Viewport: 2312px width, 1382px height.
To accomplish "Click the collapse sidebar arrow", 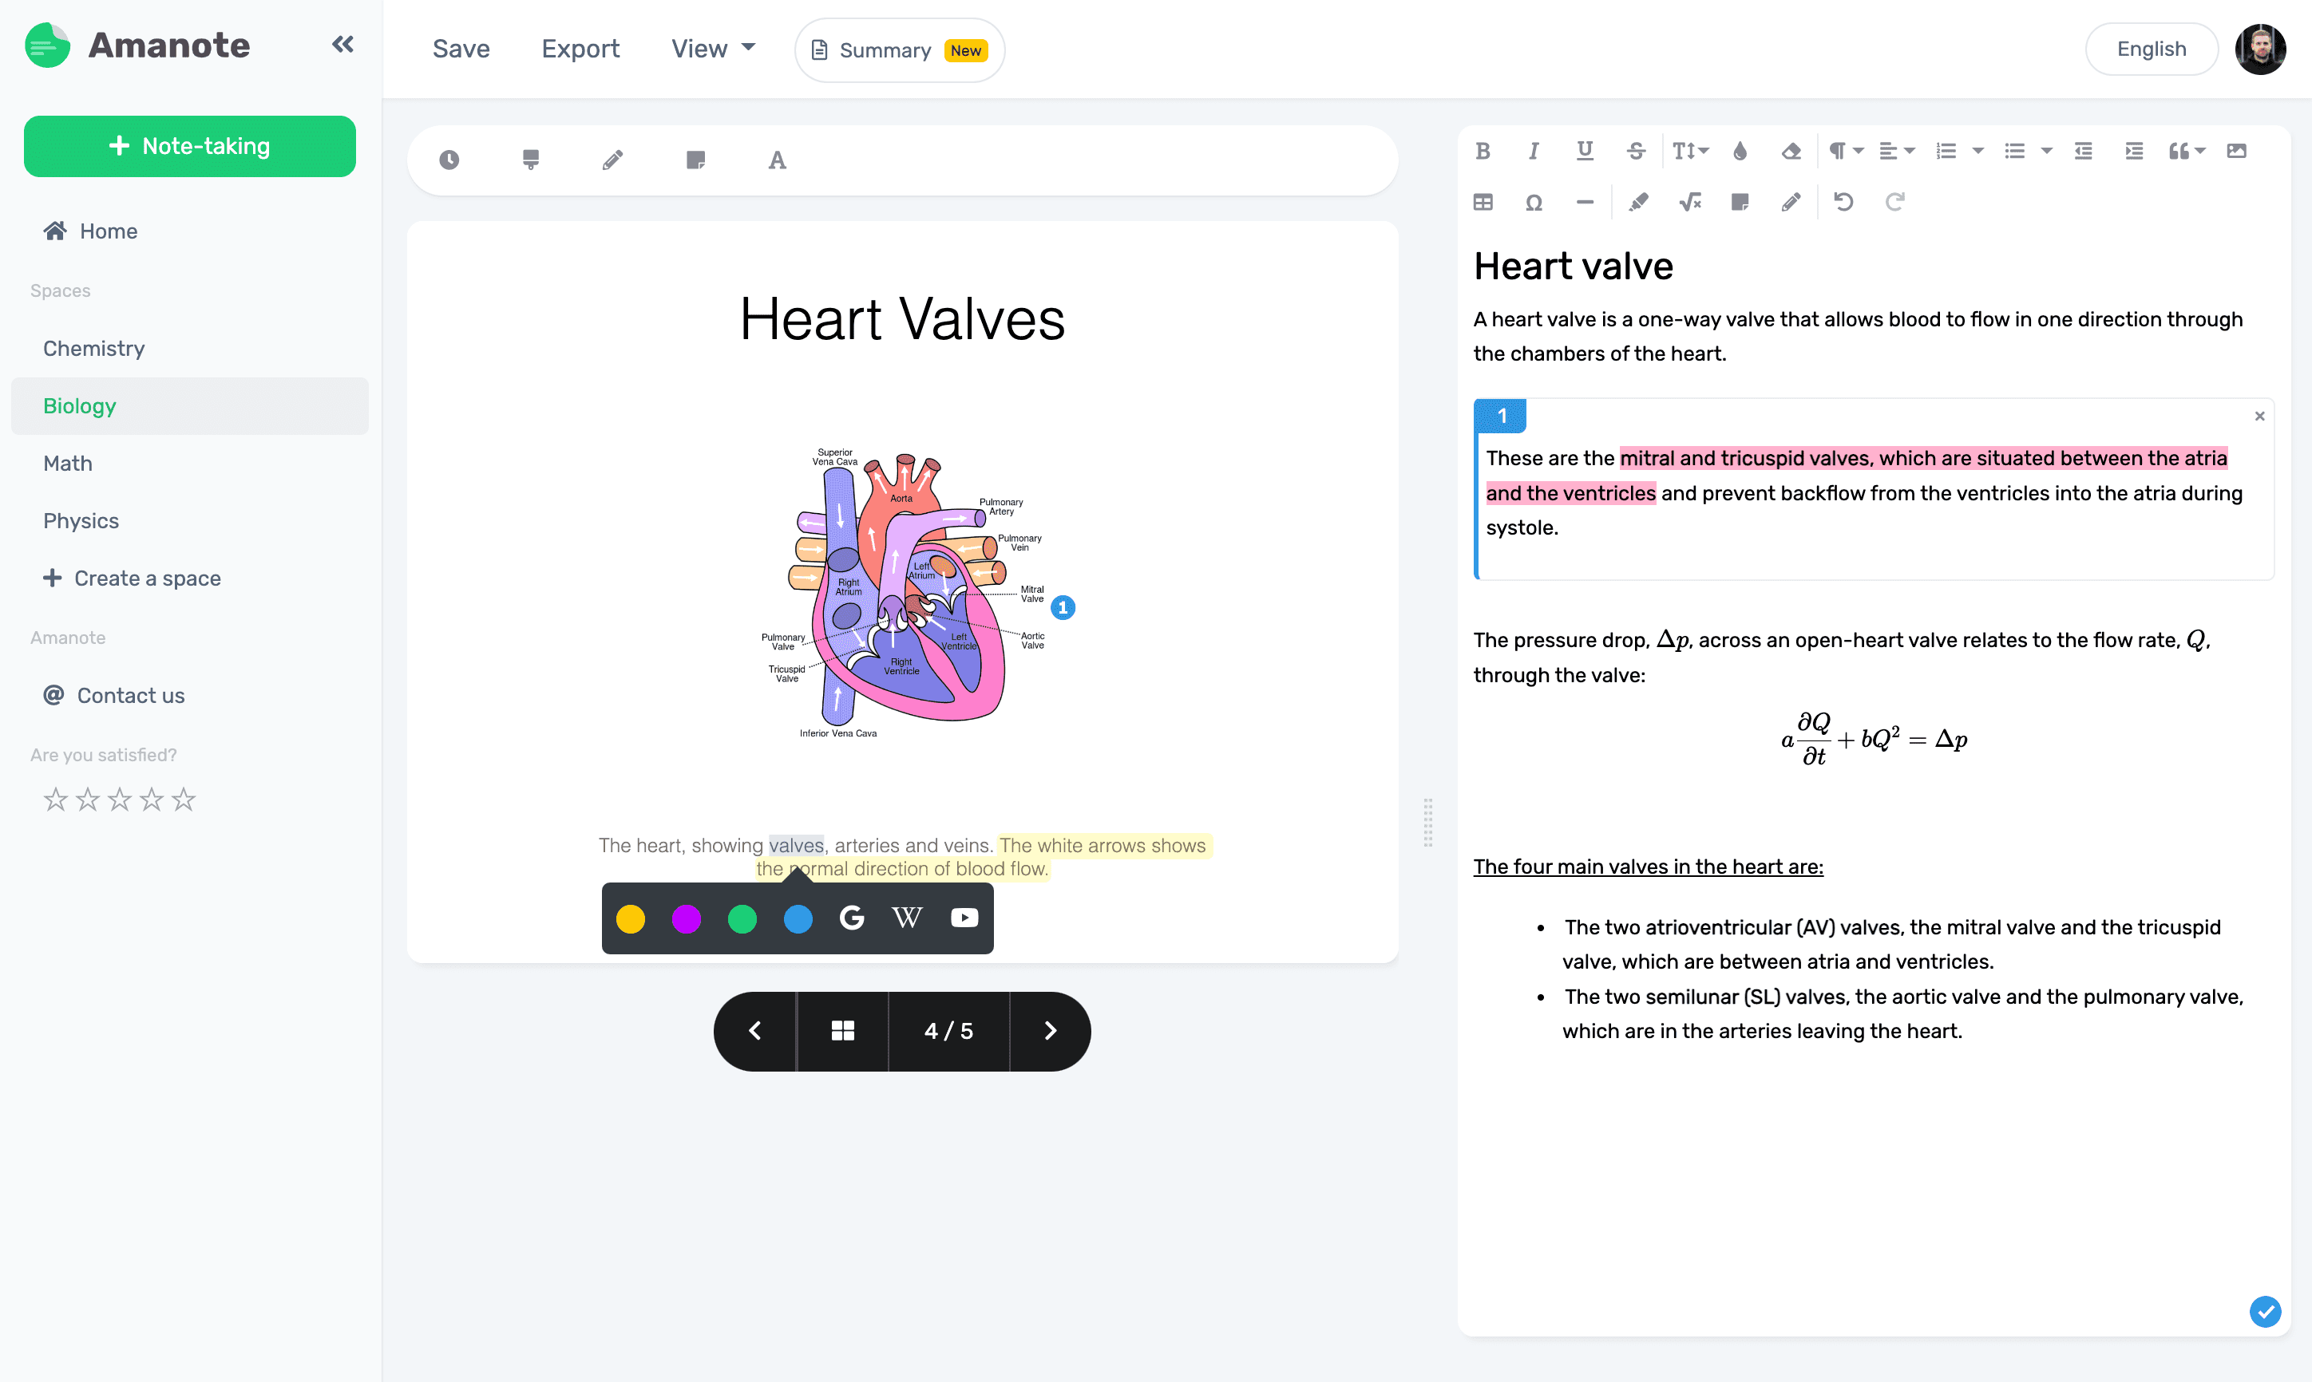I will coord(344,45).
